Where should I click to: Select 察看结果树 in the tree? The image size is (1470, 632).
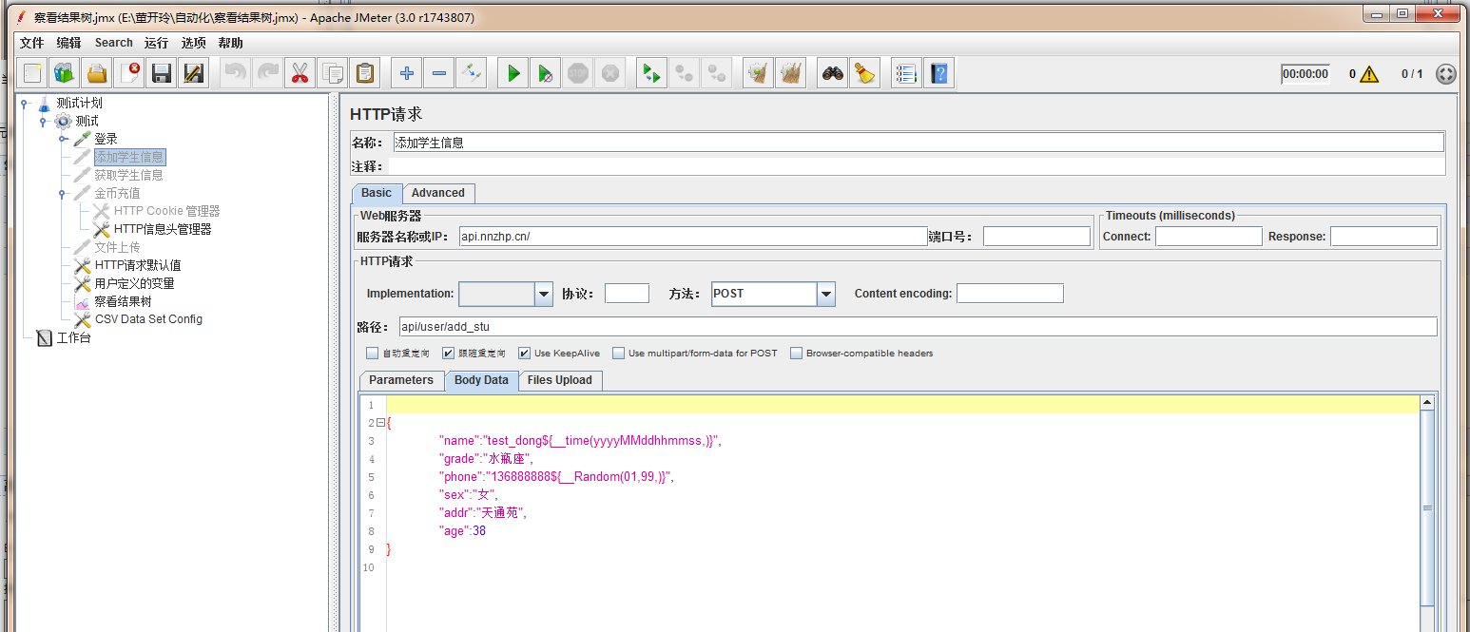pyautogui.click(x=123, y=301)
